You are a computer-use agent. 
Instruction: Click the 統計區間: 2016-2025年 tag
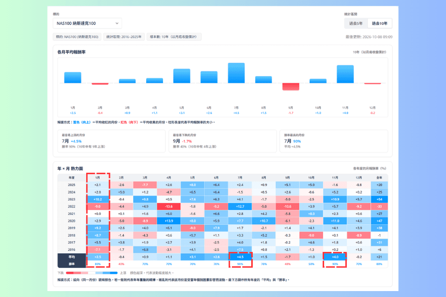(124, 37)
